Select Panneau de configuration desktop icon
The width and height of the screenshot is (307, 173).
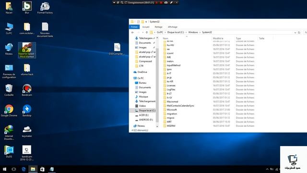coord(9,71)
